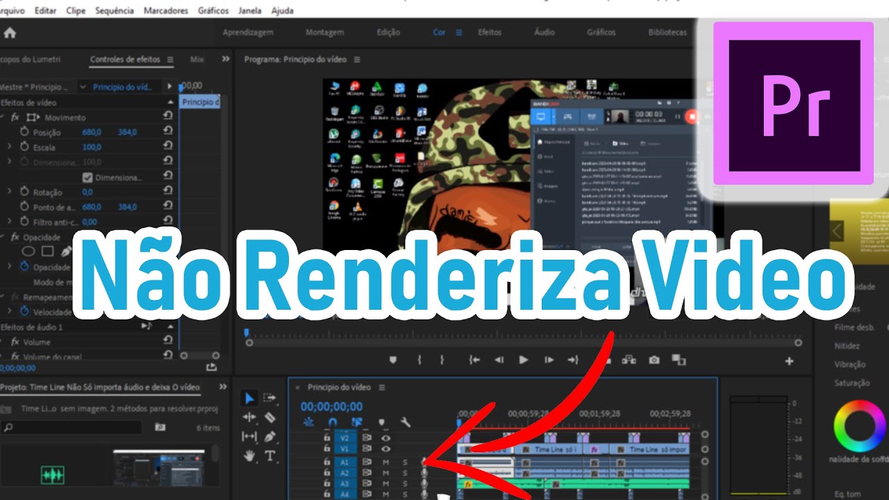
Task: Open the Gráficos menu
Action: [x=213, y=11]
